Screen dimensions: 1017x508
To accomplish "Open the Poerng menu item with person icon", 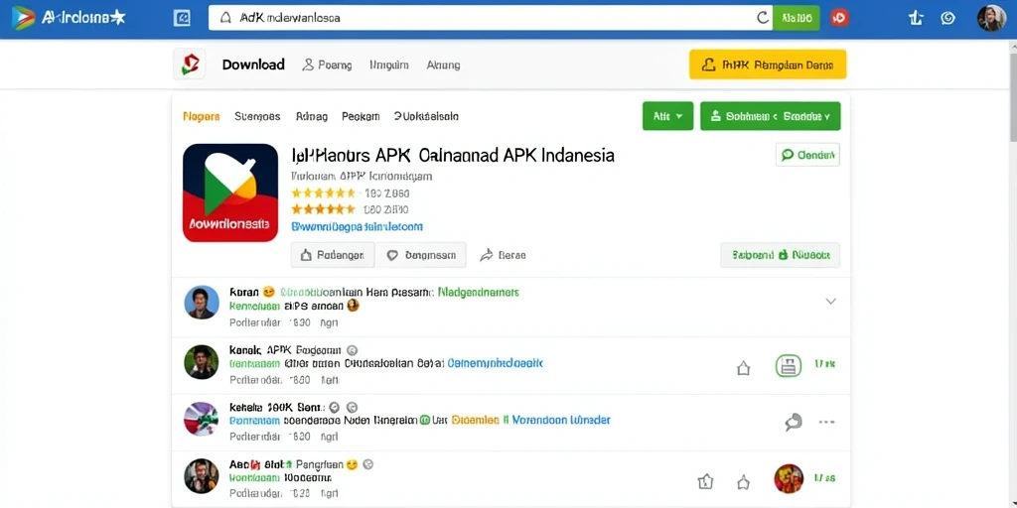I will 327,64.
